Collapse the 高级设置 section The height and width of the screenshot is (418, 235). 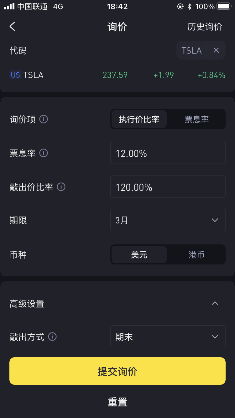215,303
